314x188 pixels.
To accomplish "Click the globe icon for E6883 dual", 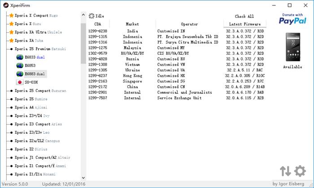I will [x=20, y=74].
